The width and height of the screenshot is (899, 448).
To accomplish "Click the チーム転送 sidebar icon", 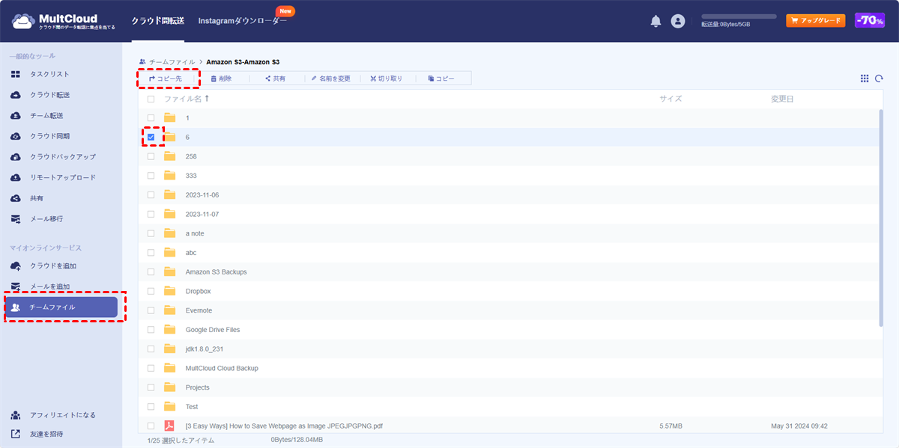I will 15,116.
